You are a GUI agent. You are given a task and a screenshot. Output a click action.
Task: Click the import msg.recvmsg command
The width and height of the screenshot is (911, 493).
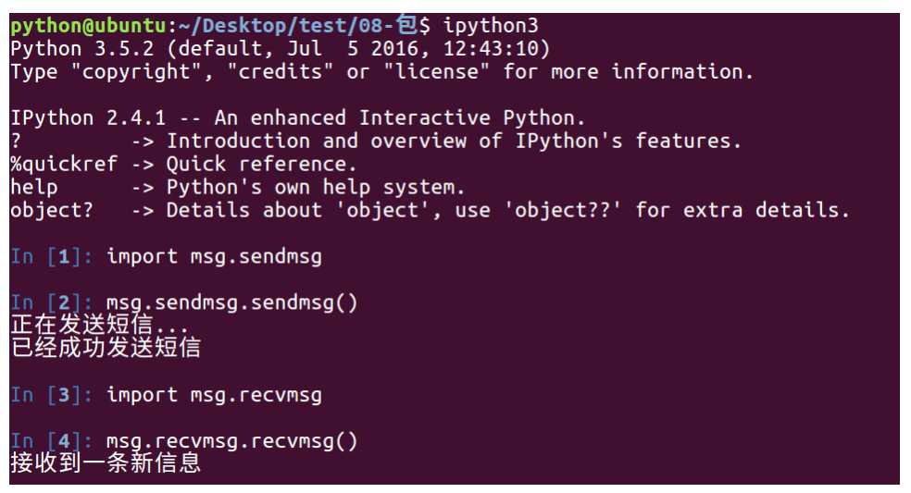[x=215, y=396]
